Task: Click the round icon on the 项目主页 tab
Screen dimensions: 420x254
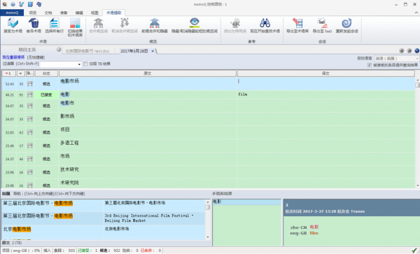Action: (59, 50)
